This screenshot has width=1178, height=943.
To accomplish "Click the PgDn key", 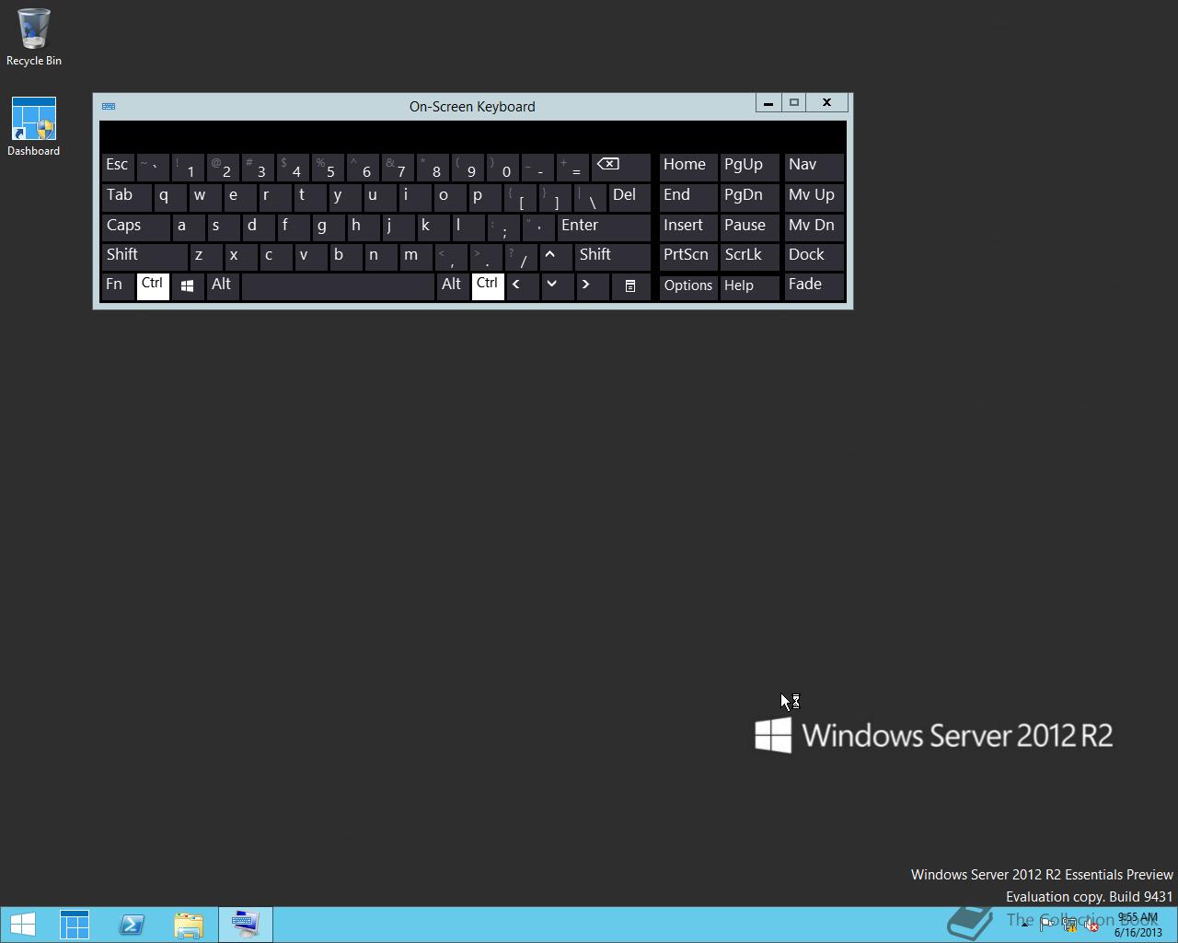I will click(749, 196).
